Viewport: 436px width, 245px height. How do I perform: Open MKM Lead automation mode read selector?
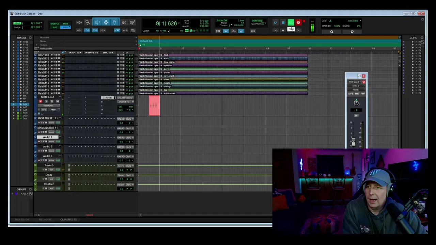click(54, 110)
